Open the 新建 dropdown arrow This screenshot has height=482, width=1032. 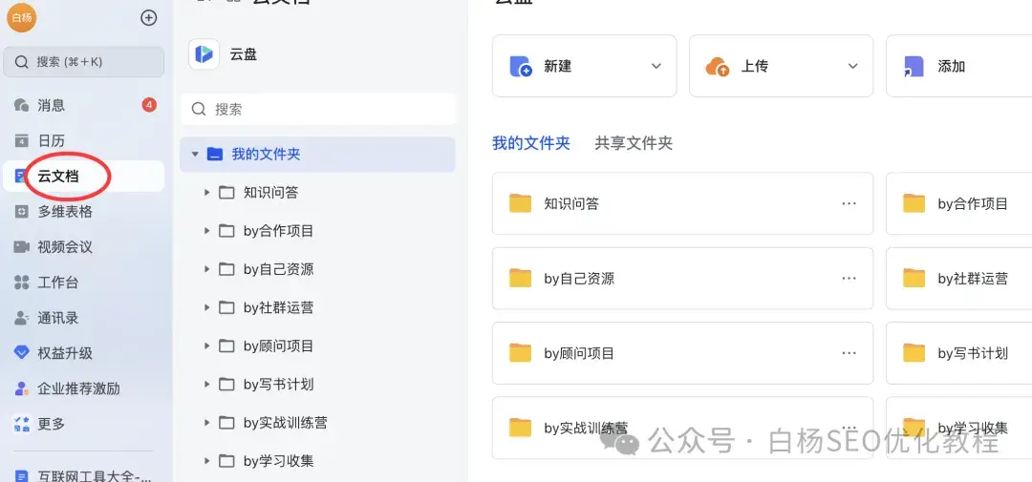click(656, 66)
